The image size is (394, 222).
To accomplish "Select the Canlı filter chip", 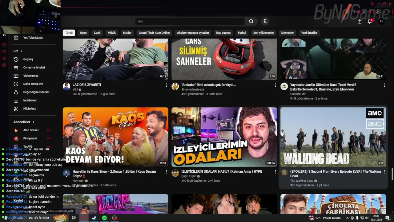I will pyautogui.click(x=97, y=33).
